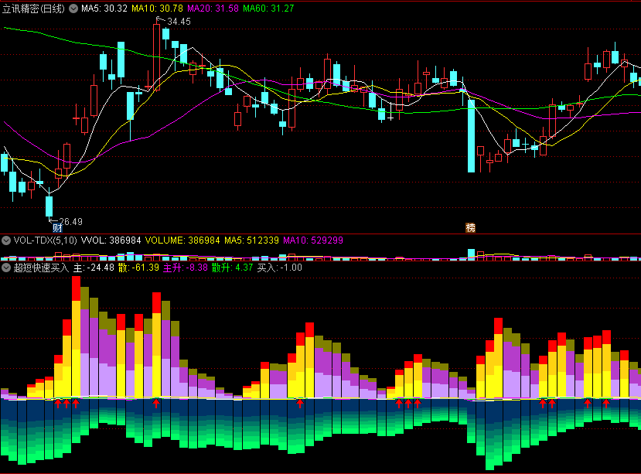Click the 散: -61.39 value
The height and width of the screenshot is (474, 641).
(138, 268)
